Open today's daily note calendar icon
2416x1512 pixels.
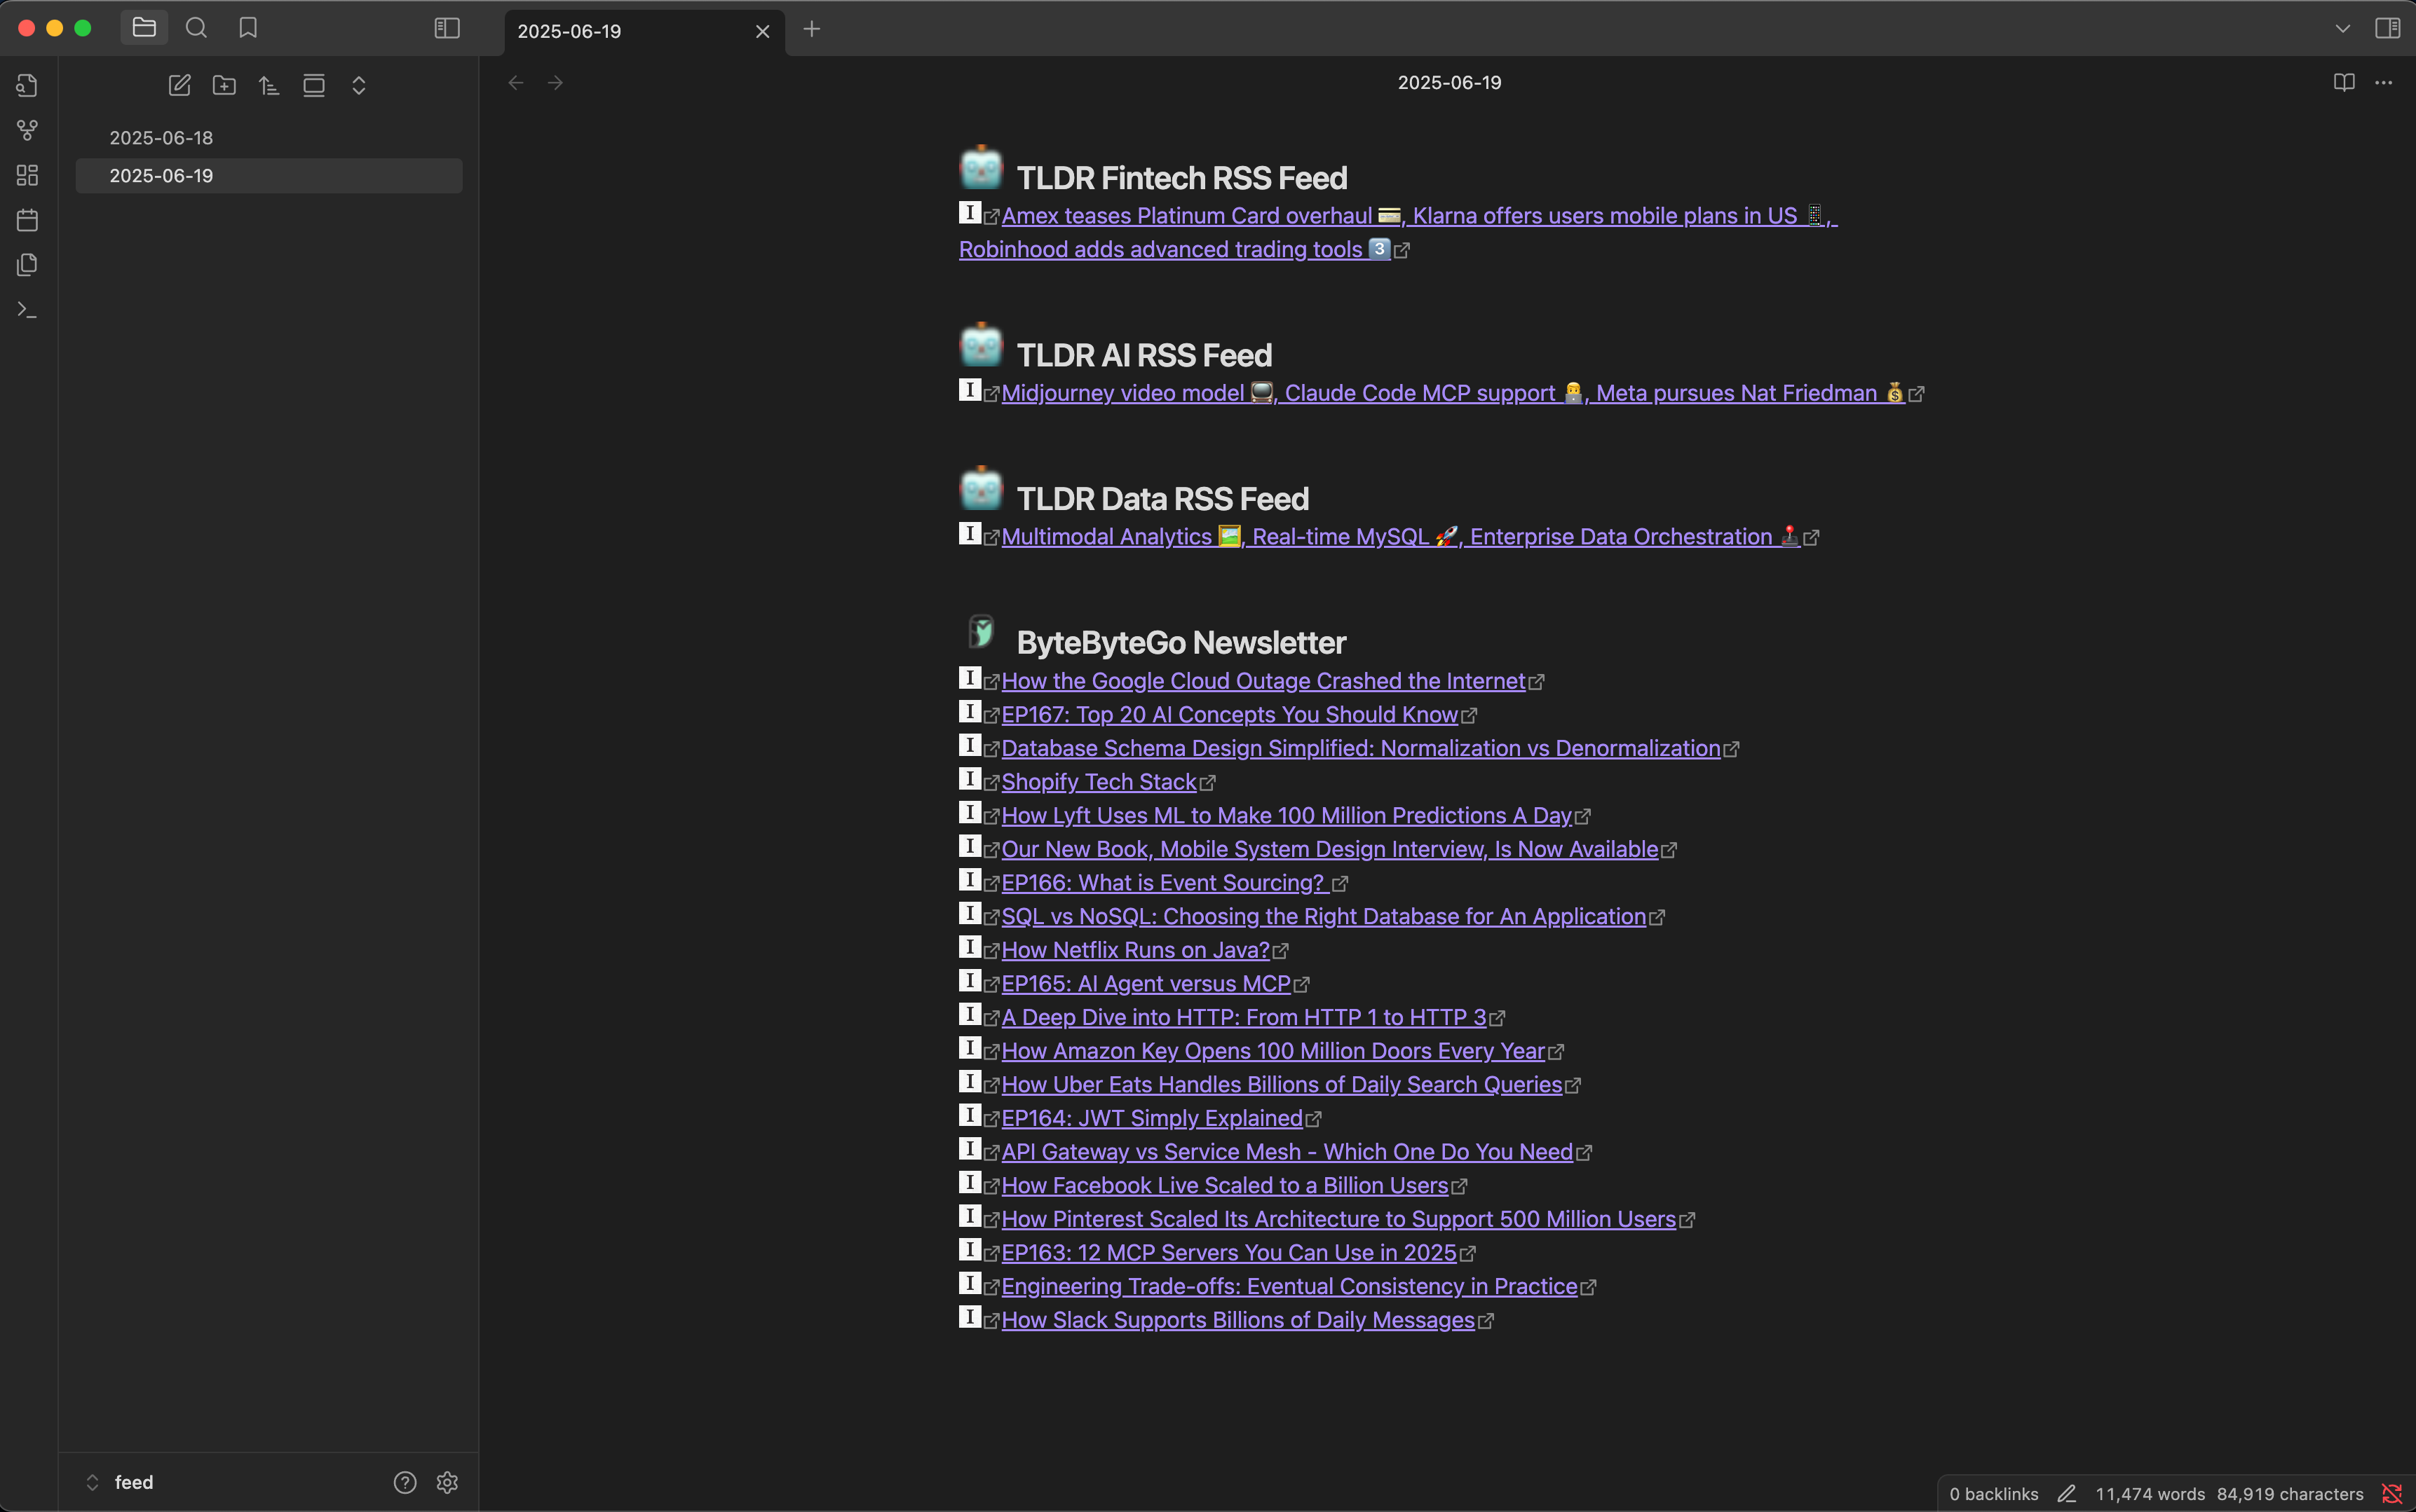(27, 220)
